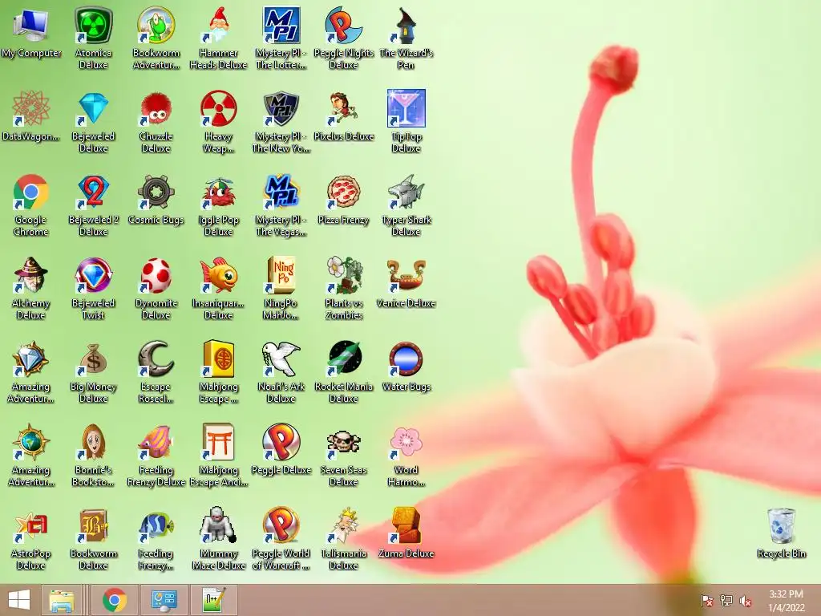Launch Chuzzle Deluxe red fuzzy icon
The height and width of the screenshot is (616, 821).
tap(156, 108)
